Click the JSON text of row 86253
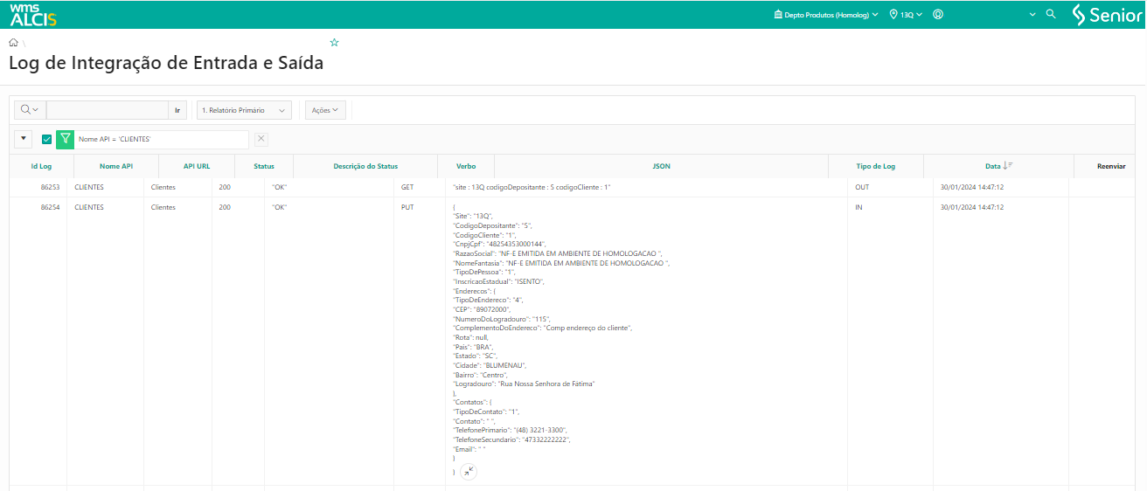The height and width of the screenshot is (491, 1147). (x=532, y=187)
